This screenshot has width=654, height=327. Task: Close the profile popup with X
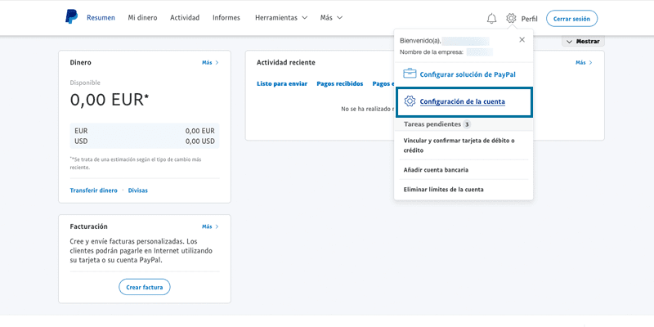pyautogui.click(x=522, y=39)
